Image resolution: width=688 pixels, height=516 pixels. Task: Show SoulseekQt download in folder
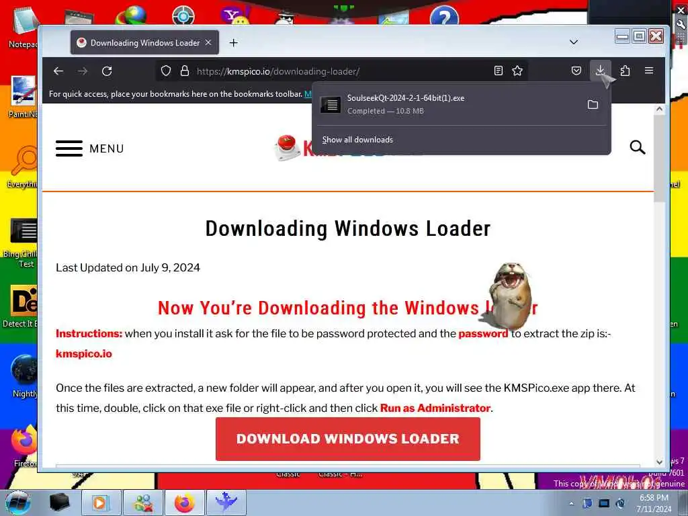coord(593,104)
